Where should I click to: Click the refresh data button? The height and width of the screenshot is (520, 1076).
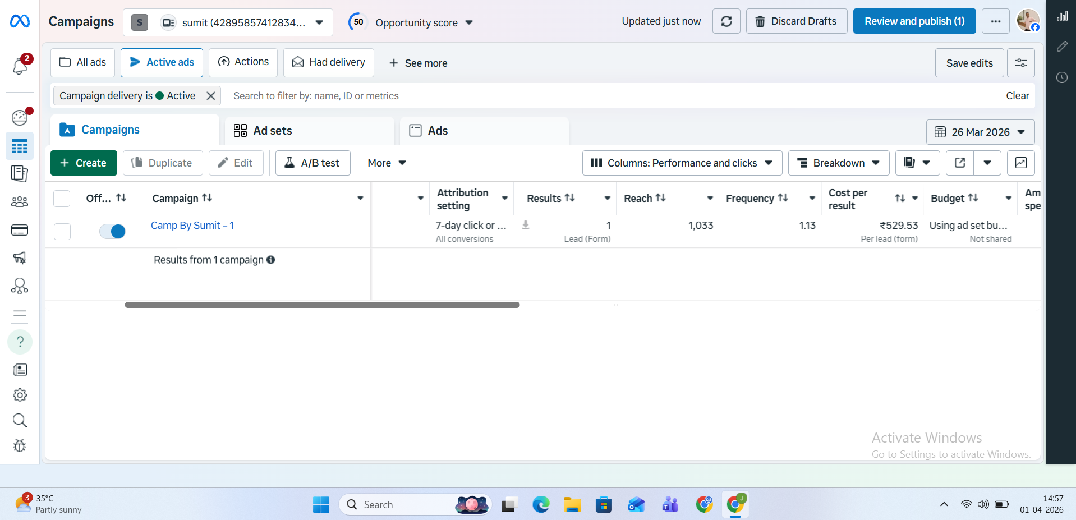coord(726,21)
